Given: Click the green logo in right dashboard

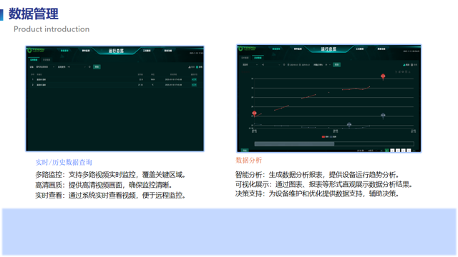Looking at the screenshot, I should (240, 49).
